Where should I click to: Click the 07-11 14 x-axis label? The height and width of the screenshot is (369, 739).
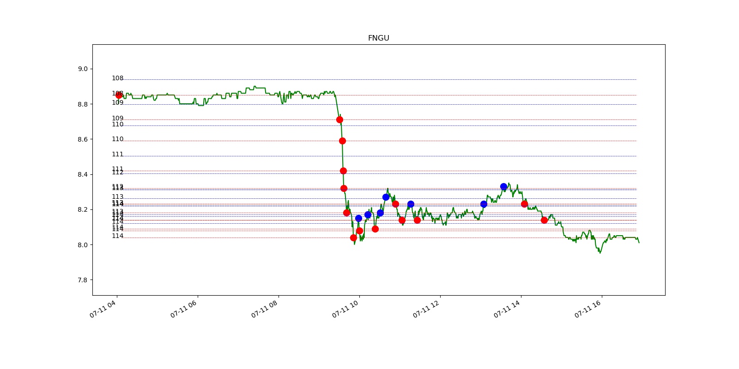[x=507, y=309]
